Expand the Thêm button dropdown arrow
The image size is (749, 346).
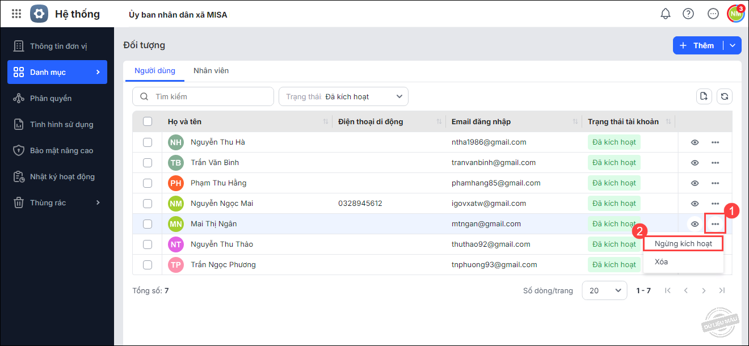pos(733,45)
